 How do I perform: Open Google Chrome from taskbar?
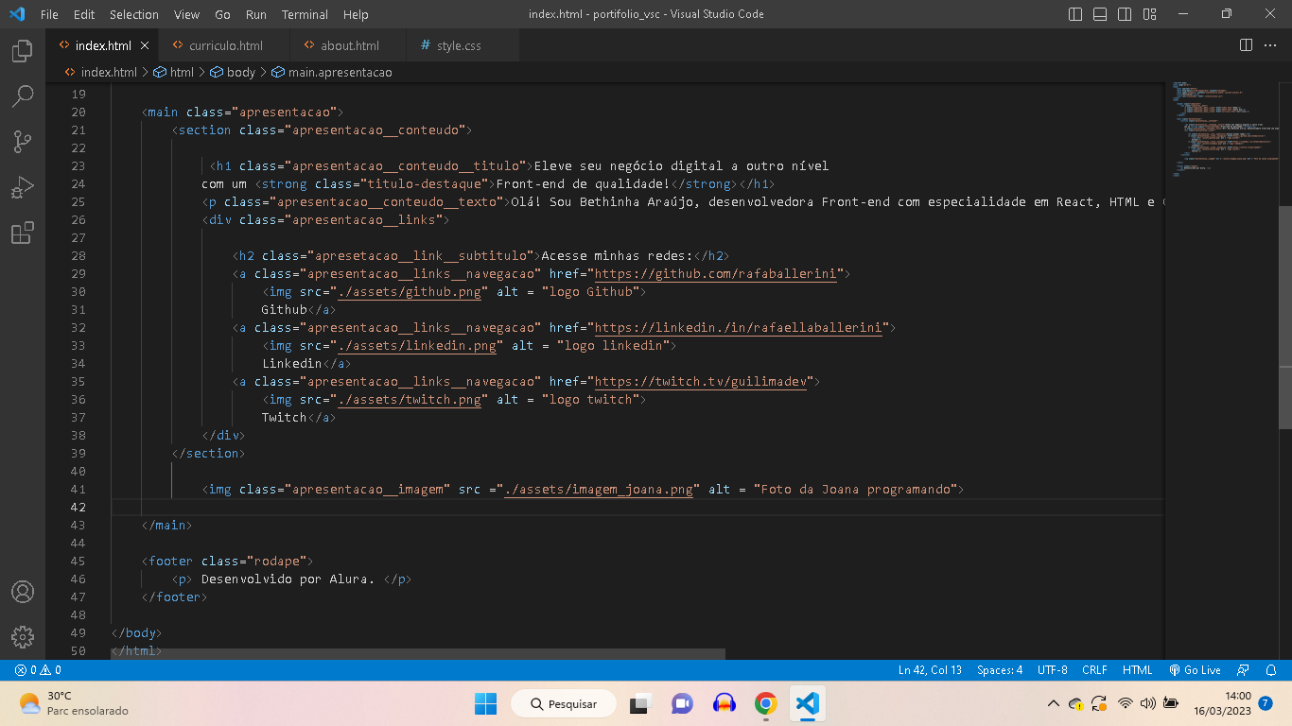point(766,704)
